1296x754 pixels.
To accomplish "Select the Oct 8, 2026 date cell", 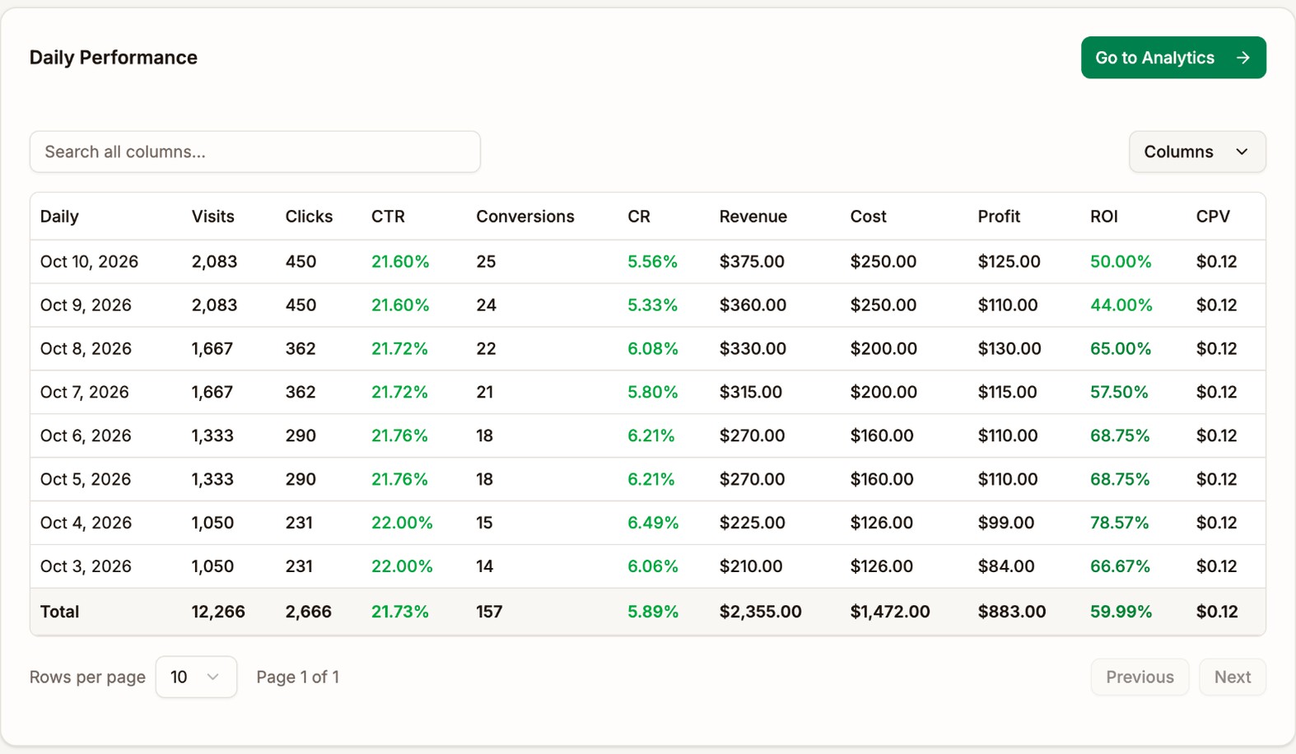I will 86,349.
